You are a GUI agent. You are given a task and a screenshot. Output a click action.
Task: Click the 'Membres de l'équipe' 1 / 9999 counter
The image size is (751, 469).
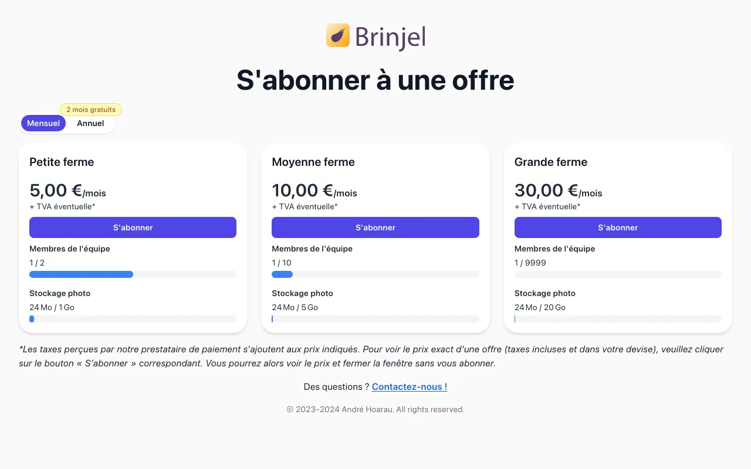(x=530, y=263)
